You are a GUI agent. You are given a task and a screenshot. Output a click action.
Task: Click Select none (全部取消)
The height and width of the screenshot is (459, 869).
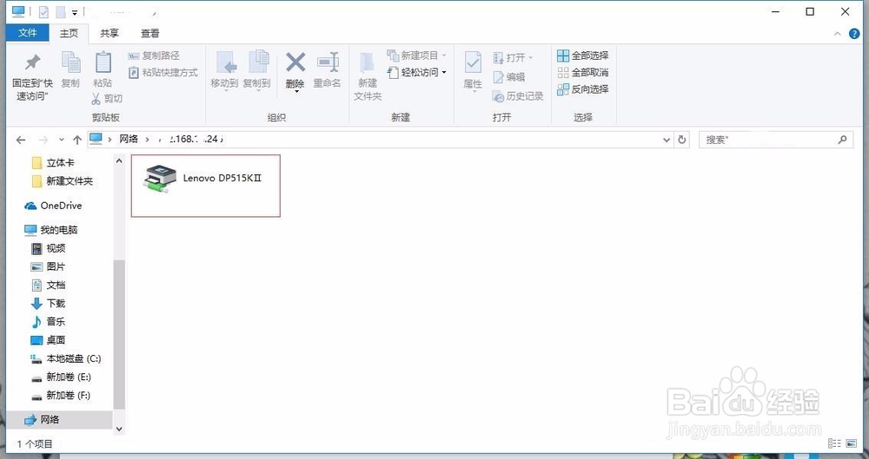click(x=583, y=73)
